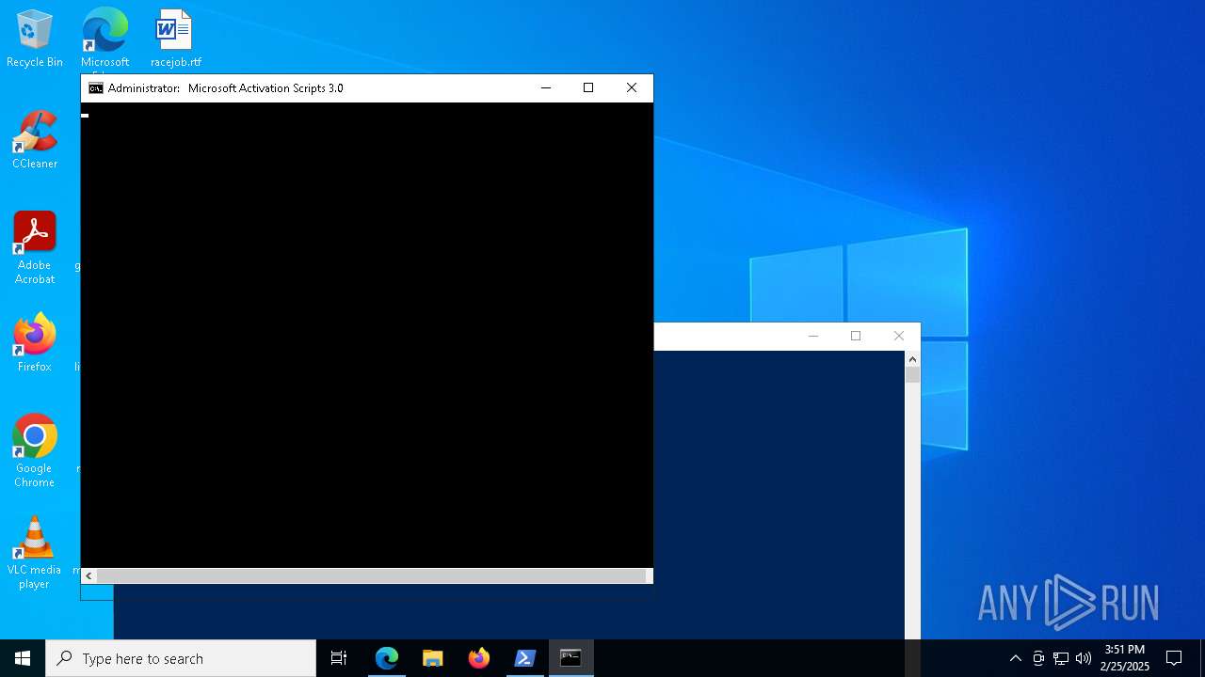Image resolution: width=1205 pixels, height=677 pixels.
Task: Open the network status tray icon
Action: 1061,658
